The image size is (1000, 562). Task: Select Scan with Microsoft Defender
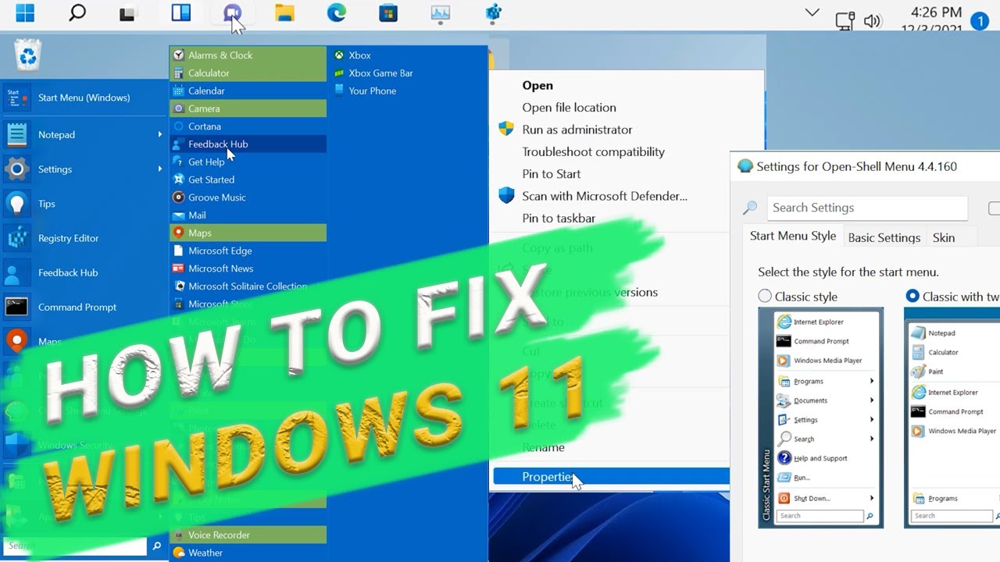tap(605, 196)
